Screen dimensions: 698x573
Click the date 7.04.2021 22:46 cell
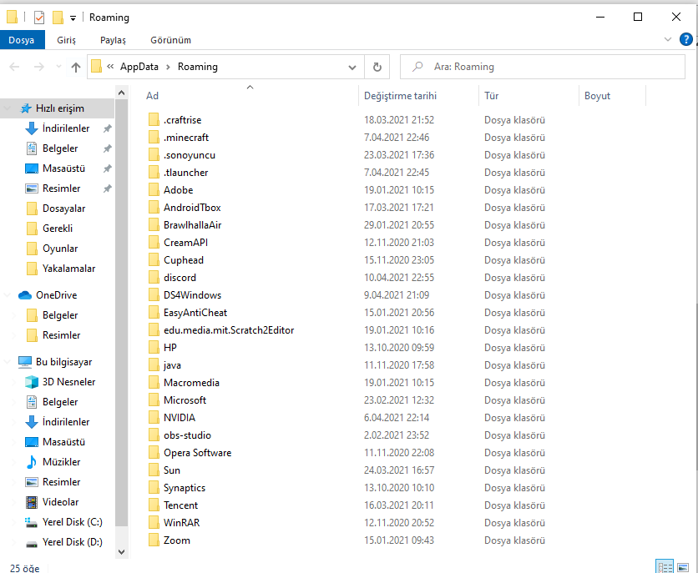pyautogui.click(x=397, y=138)
